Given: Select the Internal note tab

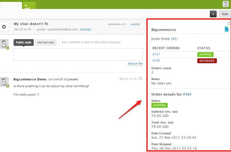Looking at the screenshot, I should (46, 42).
